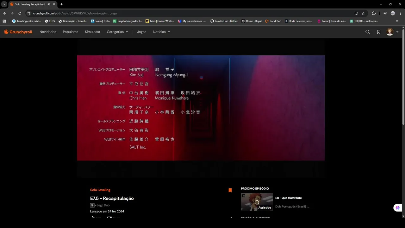Click the Lançado em 24 fev 2024 text
This screenshot has width=405, height=228.
point(107,211)
